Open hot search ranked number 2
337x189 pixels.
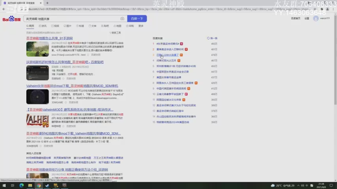[170, 49]
